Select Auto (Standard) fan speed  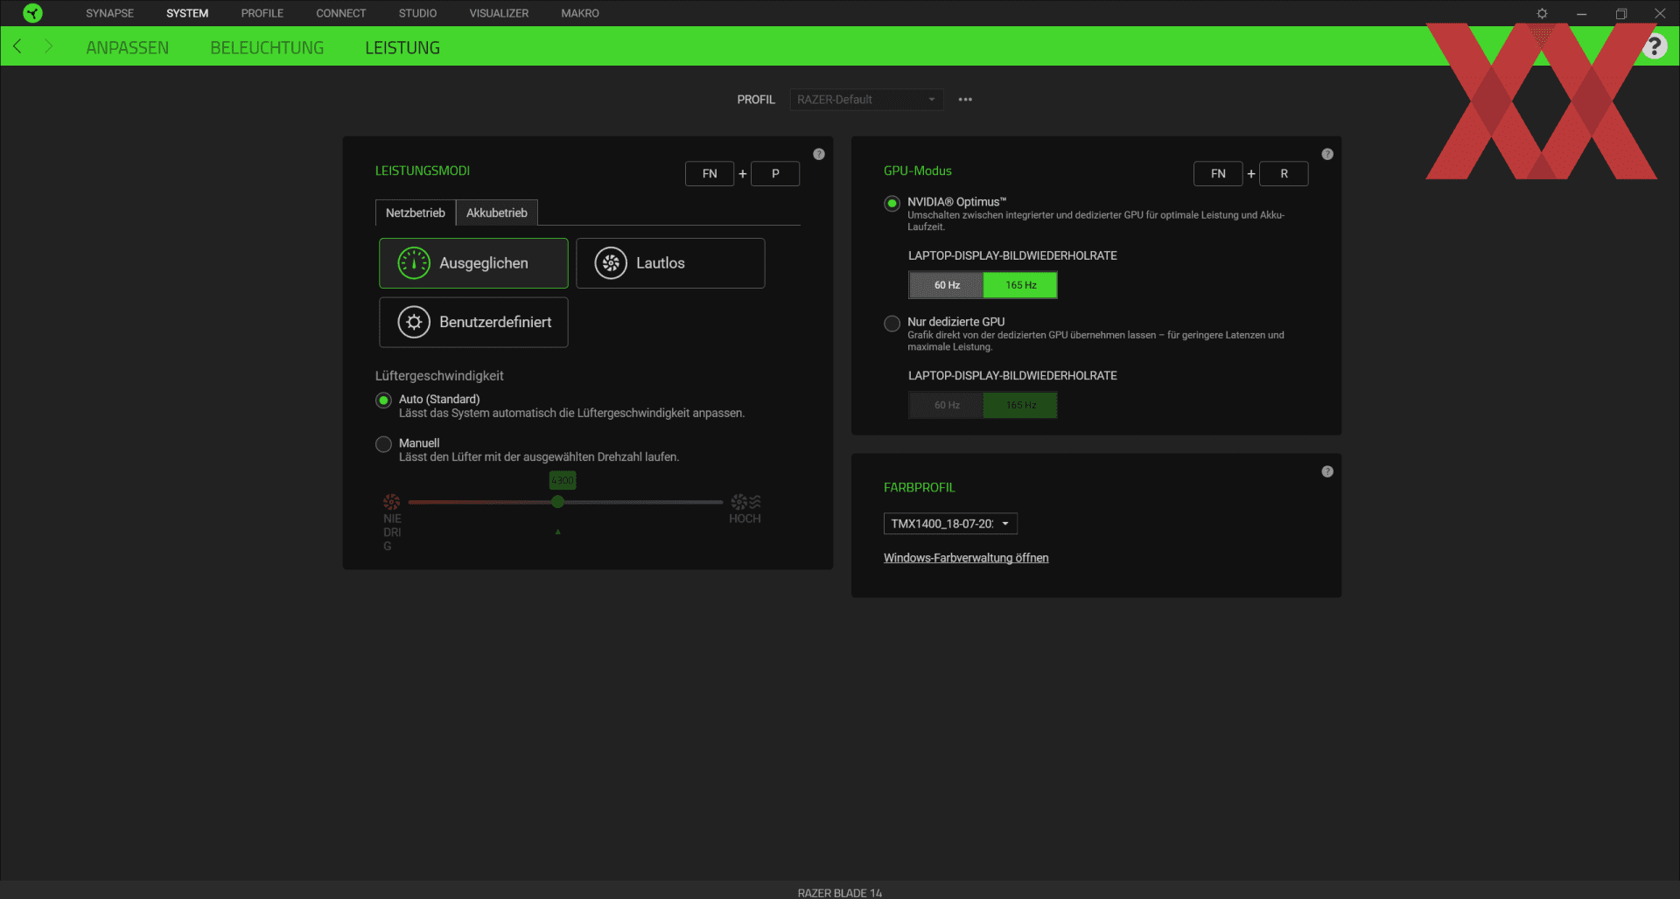(x=383, y=401)
